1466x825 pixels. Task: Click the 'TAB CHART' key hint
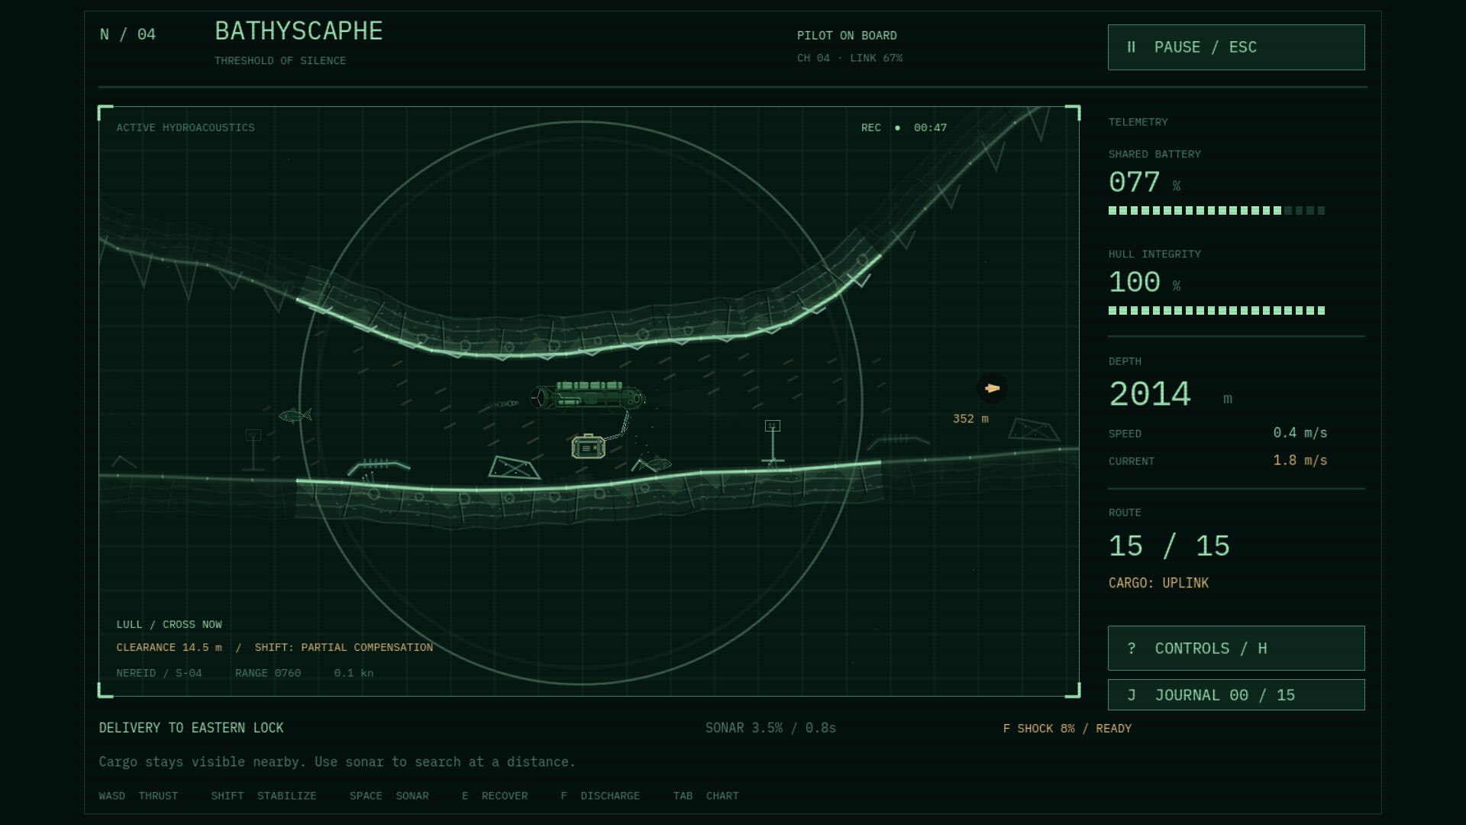click(x=706, y=796)
